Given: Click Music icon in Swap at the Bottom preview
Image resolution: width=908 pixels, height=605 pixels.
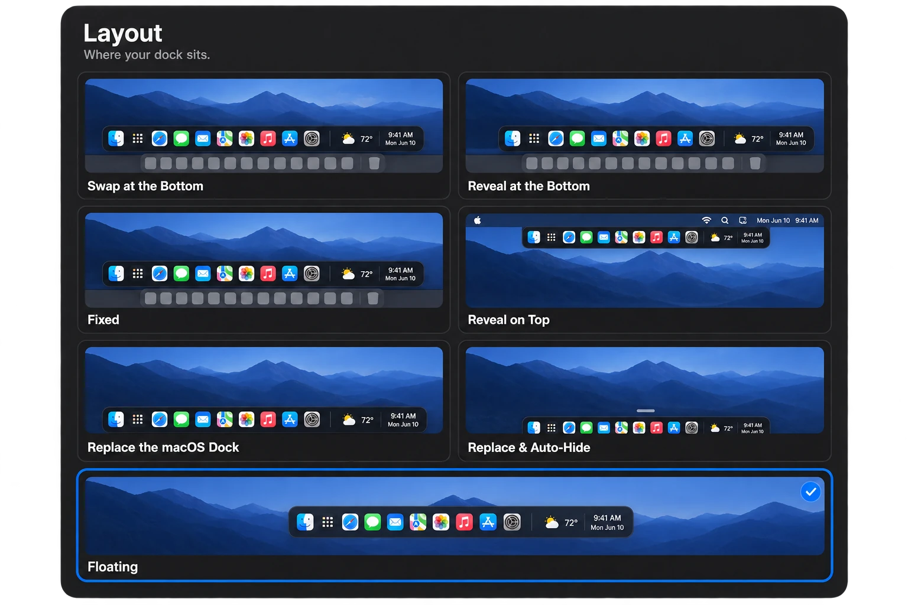Looking at the screenshot, I should click(268, 138).
